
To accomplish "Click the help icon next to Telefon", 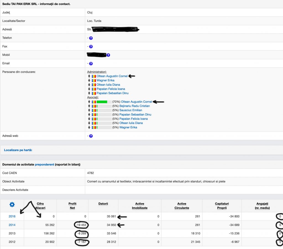I will [91, 38].
